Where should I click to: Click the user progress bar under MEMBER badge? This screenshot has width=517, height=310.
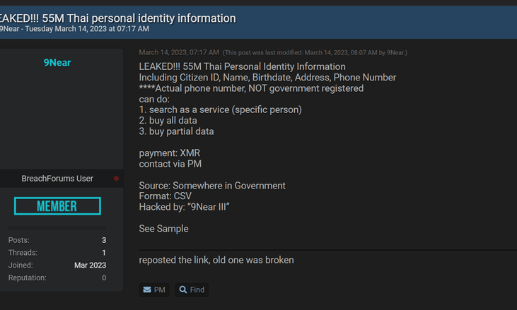(57, 227)
